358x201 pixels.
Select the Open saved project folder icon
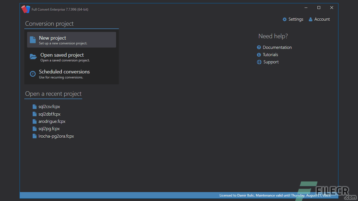[x=33, y=57]
